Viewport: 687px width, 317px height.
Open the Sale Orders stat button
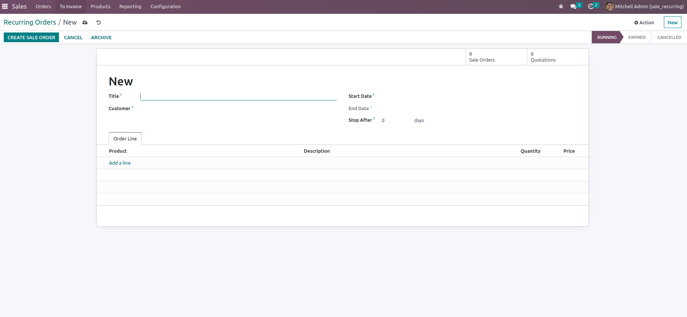click(x=496, y=57)
